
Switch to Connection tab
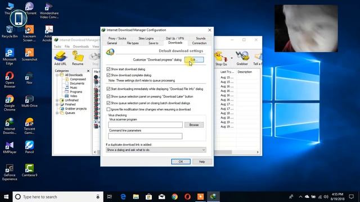pyautogui.click(x=199, y=43)
